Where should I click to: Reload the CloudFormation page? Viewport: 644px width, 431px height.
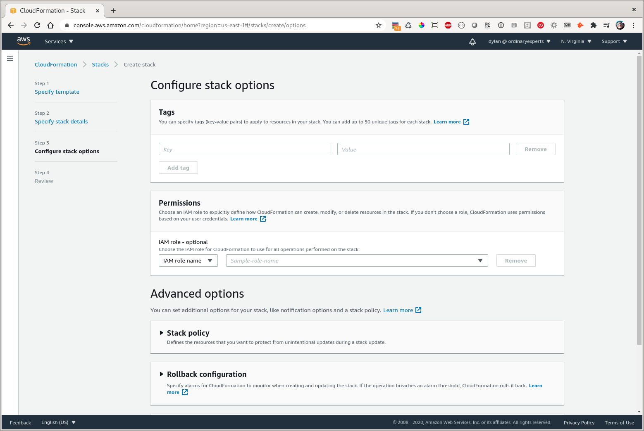37,25
